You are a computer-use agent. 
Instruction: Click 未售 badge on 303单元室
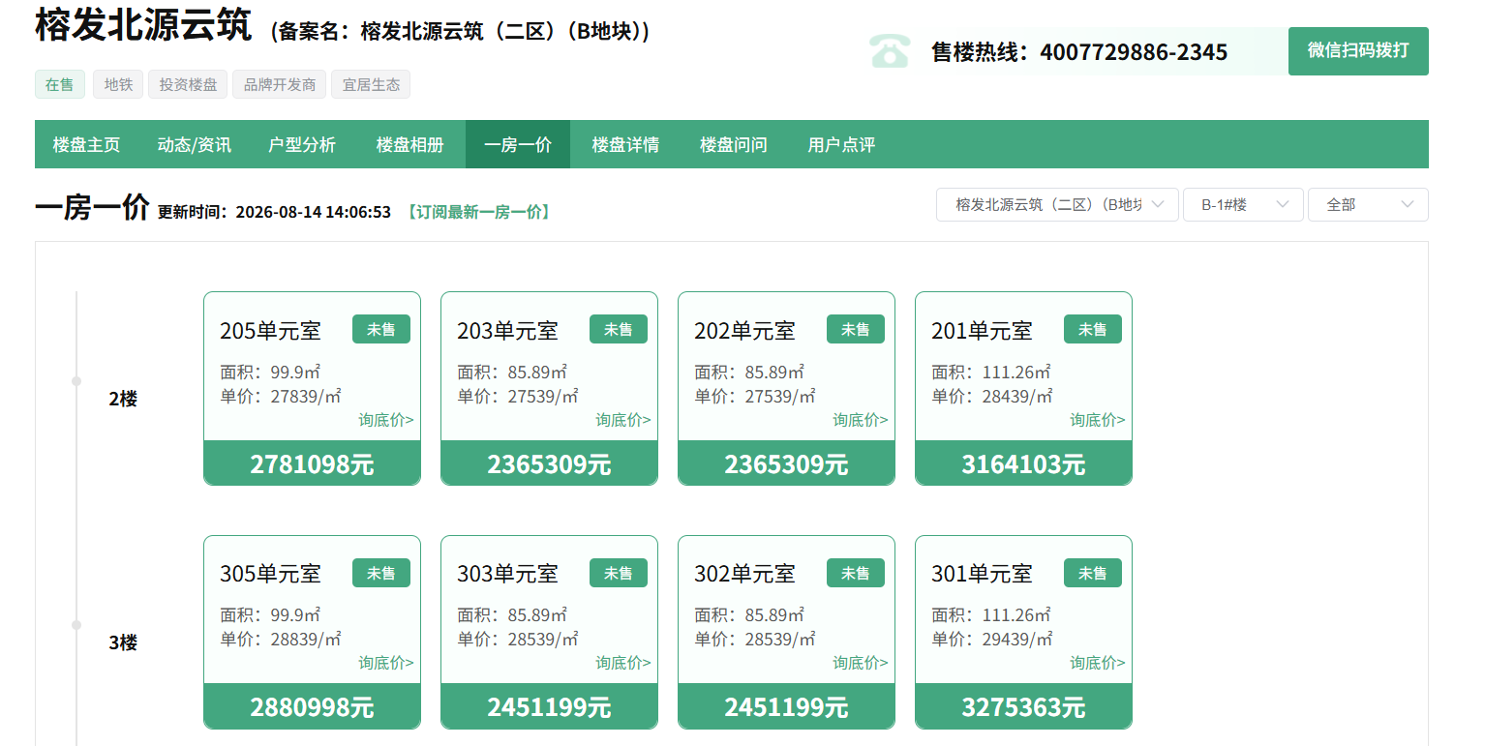(x=619, y=573)
